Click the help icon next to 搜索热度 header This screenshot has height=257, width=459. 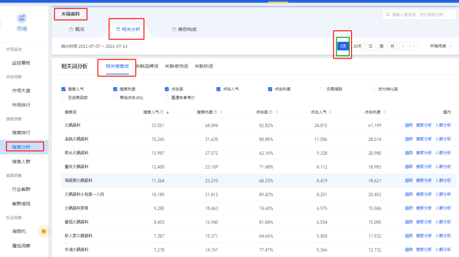pyautogui.click(x=215, y=112)
